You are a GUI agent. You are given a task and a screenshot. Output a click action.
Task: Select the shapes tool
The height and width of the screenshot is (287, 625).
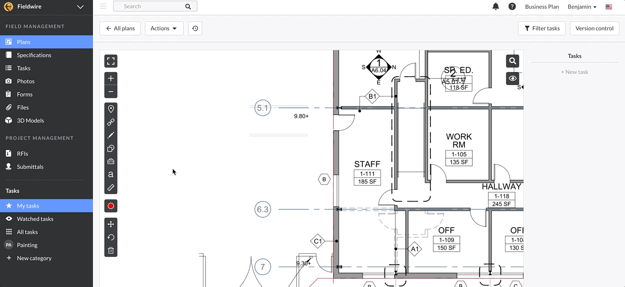click(x=111, y=148)
